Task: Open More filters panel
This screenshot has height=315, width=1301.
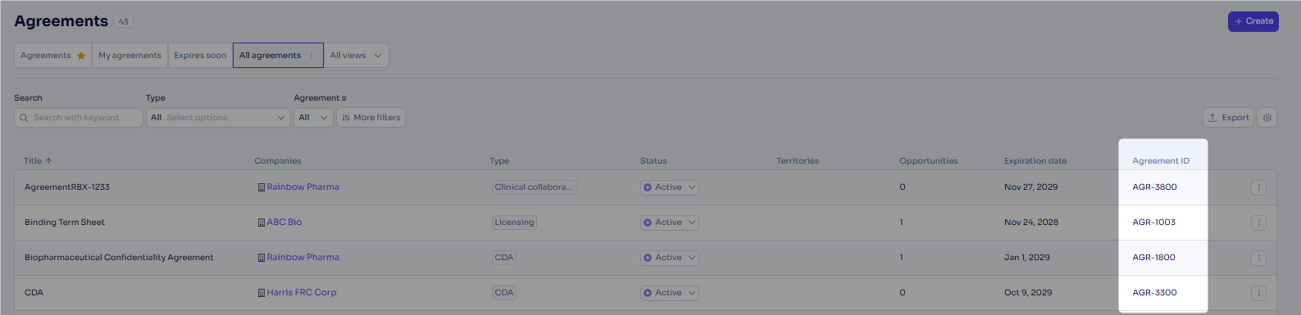Action: point(371,118)
